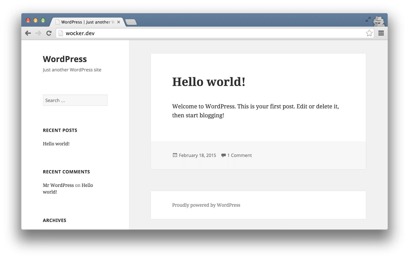
Task: Open the WordPress site title link
Action: (x=65, y=59)
